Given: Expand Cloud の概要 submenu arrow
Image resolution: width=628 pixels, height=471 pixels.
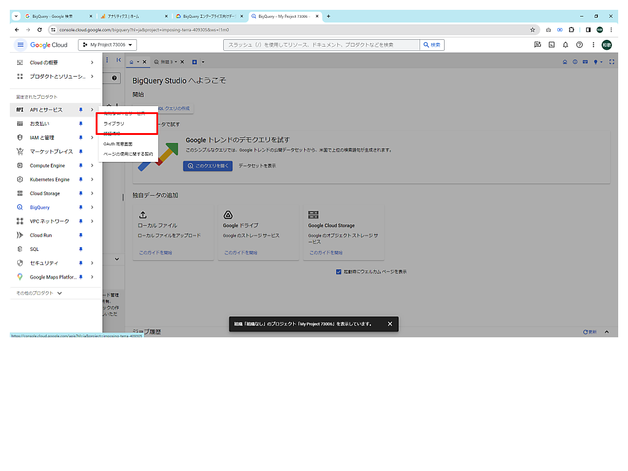Looking at the screenshot, I should 92,63.
